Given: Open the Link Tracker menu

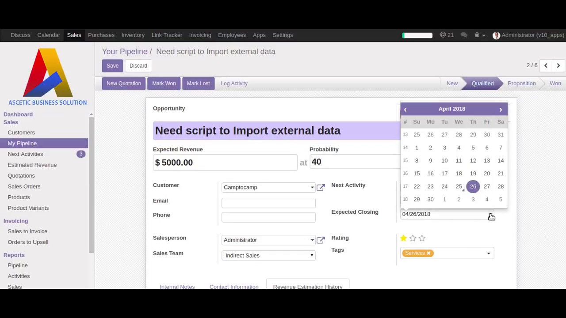Looking at the screenshot, I should tap(167, 35).
